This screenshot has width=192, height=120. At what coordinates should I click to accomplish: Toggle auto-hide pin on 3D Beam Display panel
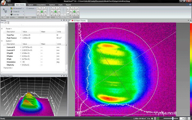tap(64, 76)
